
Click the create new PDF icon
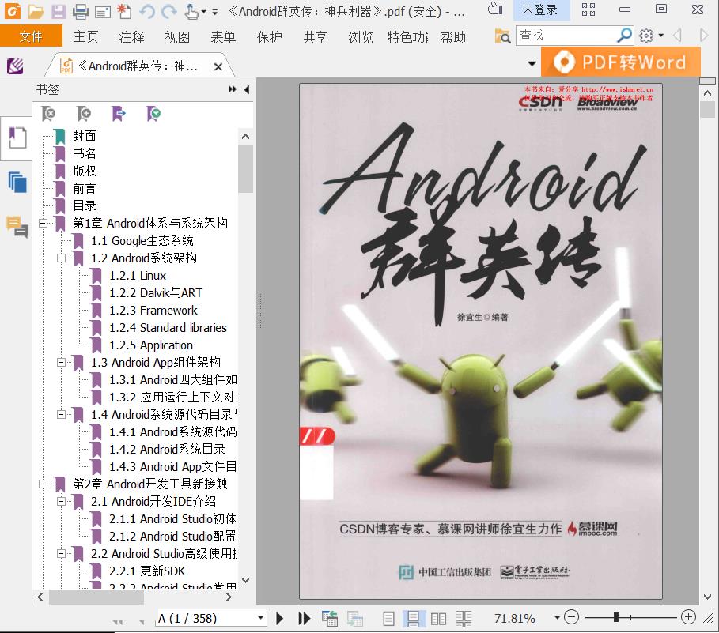[x=124, y=11]
